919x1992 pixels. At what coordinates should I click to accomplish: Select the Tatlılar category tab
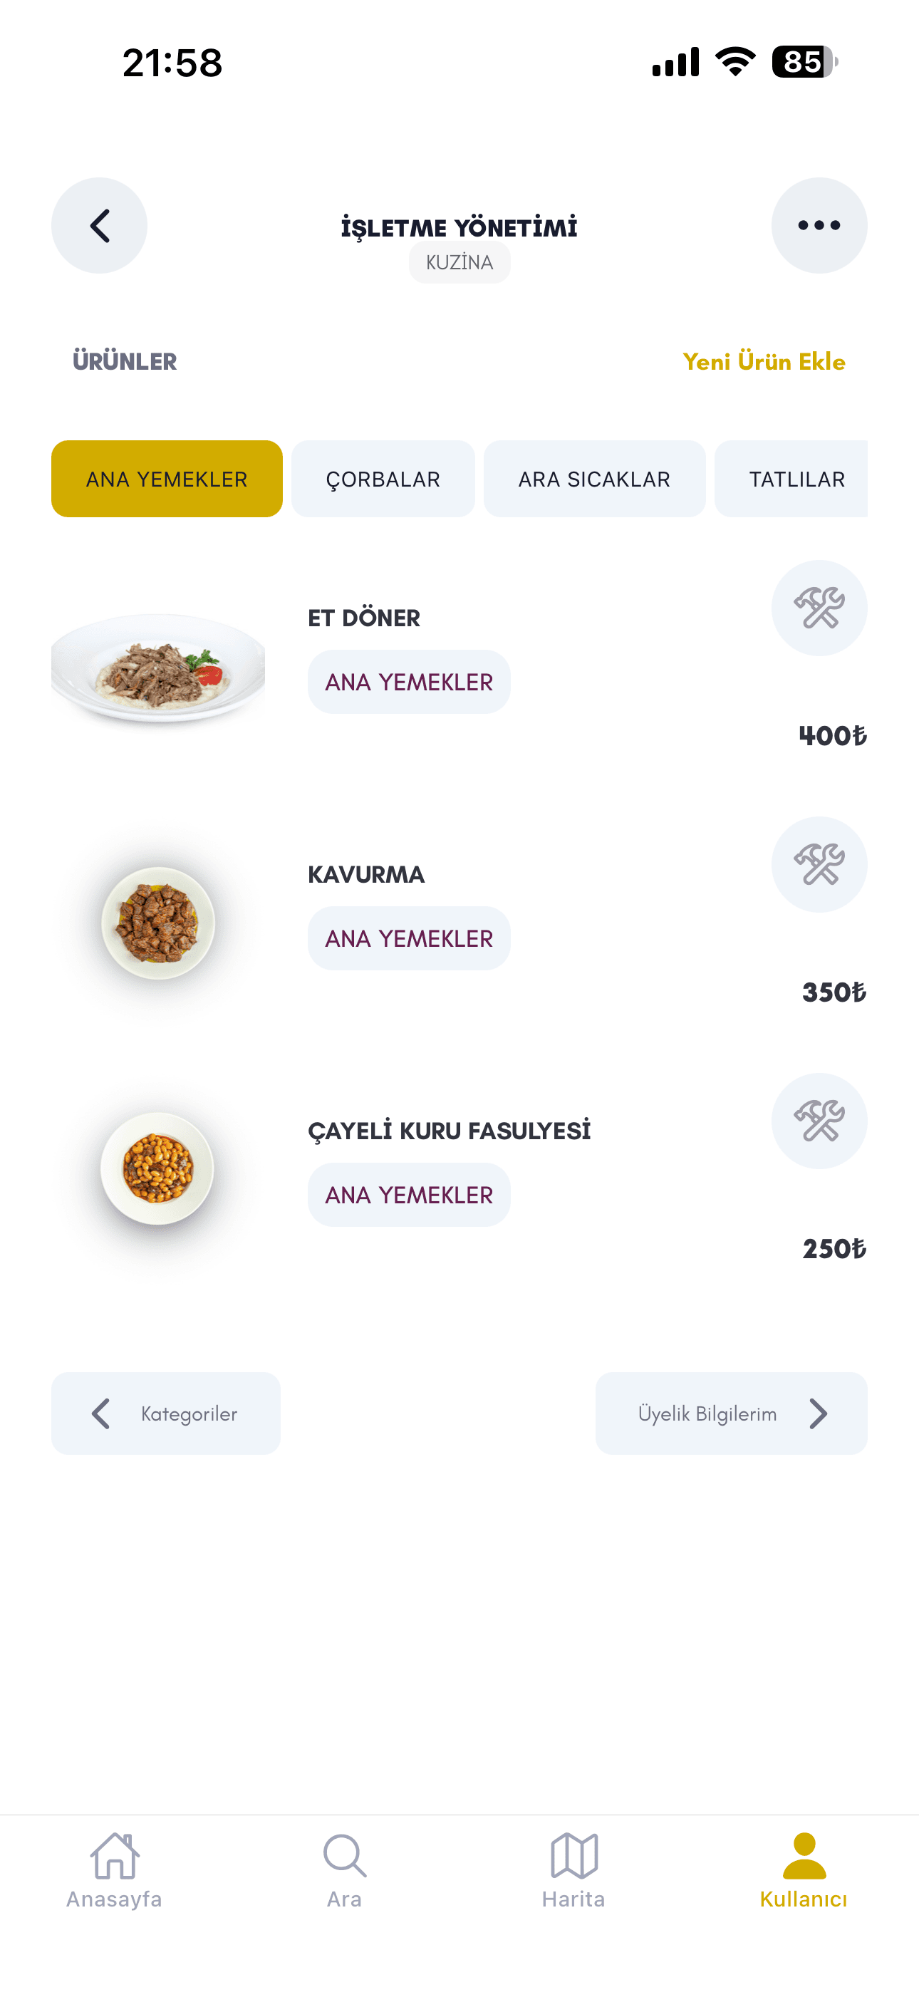pyautogui.click(x=795, y=479)
